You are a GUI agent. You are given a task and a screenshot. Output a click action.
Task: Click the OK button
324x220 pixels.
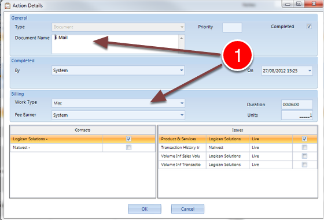145,209
